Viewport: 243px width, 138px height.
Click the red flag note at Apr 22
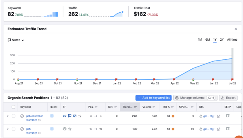[174, 80]
